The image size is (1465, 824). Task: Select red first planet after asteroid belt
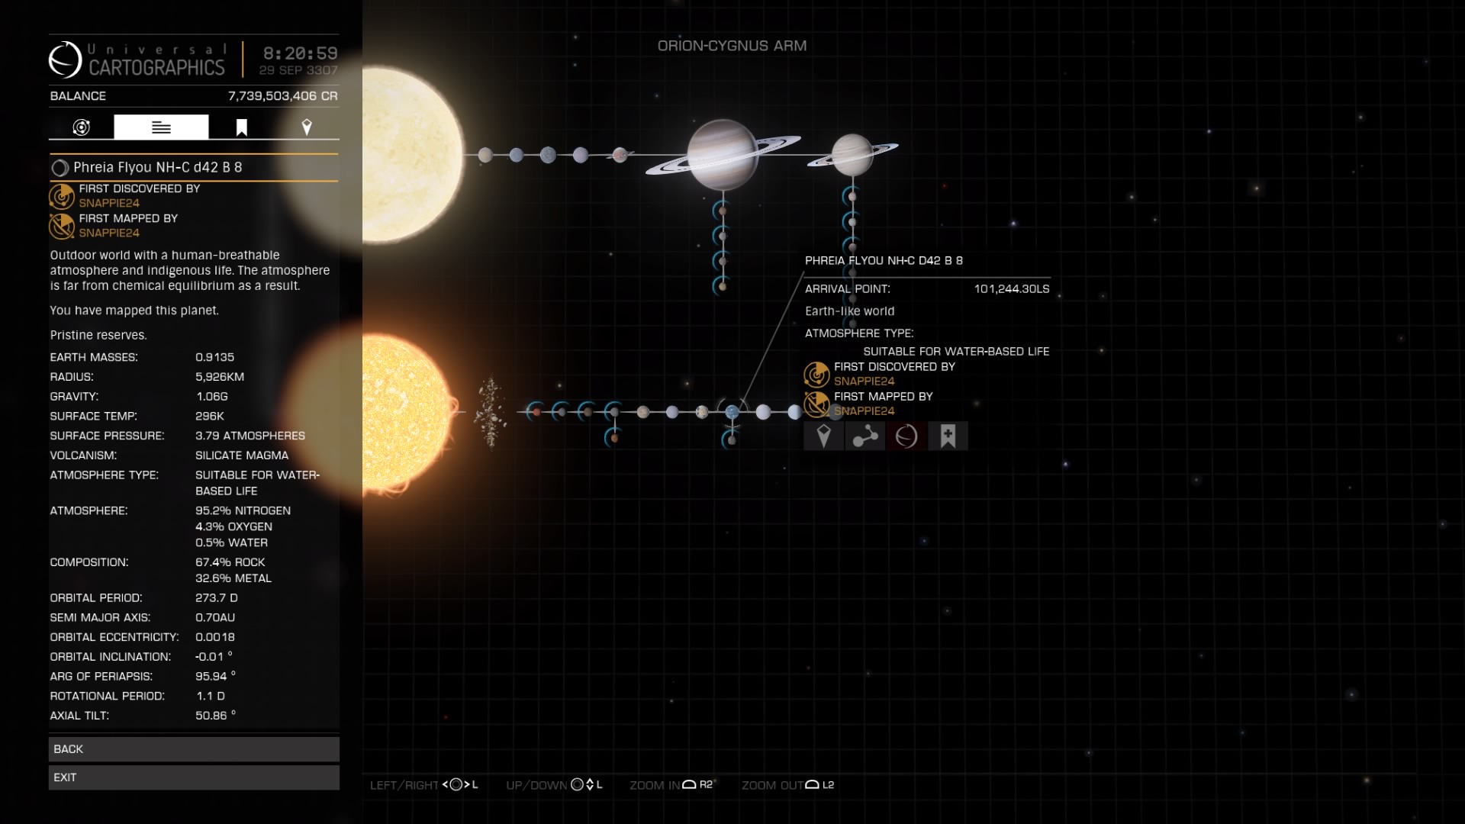coord(536,412)
